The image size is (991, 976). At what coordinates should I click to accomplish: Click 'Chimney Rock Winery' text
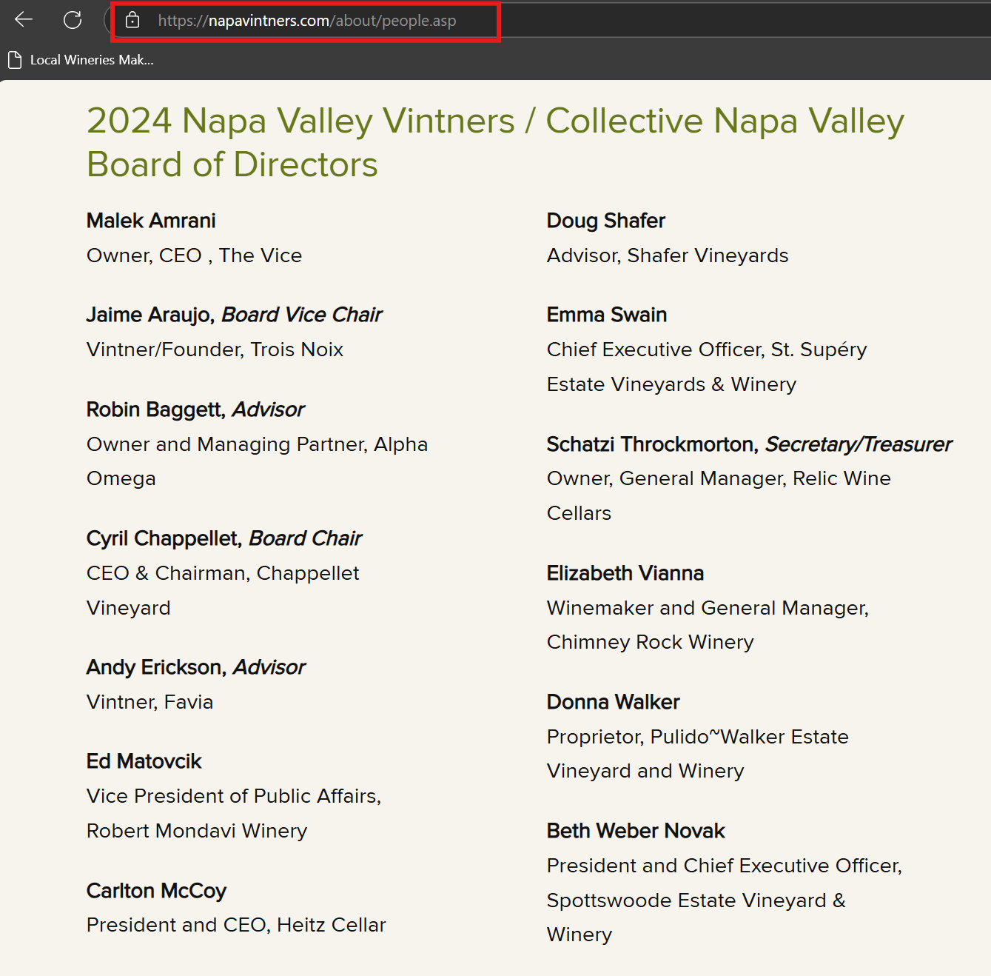(x=651, y=642)
